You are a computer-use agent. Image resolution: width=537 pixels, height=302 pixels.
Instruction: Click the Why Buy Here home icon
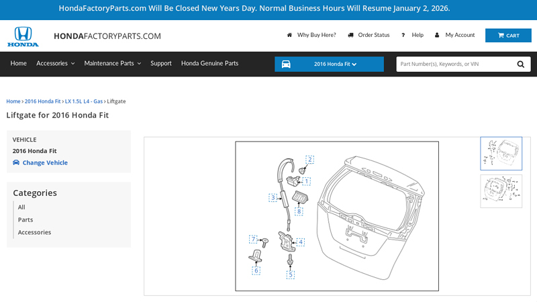click(x=289, y=35)
